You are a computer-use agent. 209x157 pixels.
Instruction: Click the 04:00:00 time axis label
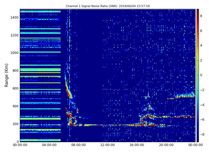(49, 145)
